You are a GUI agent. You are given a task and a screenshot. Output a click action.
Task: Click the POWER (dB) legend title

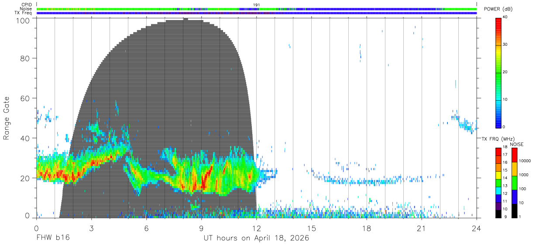point(499,9)
